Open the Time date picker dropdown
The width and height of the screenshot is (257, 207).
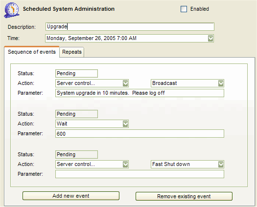[210, 38]
